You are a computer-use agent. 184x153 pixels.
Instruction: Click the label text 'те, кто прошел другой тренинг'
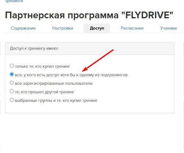coord(45,92)
